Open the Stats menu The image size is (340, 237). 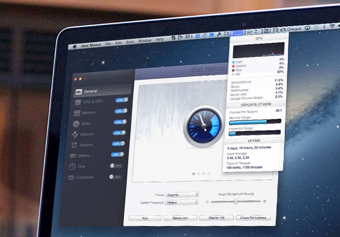[x=130, y=42]
